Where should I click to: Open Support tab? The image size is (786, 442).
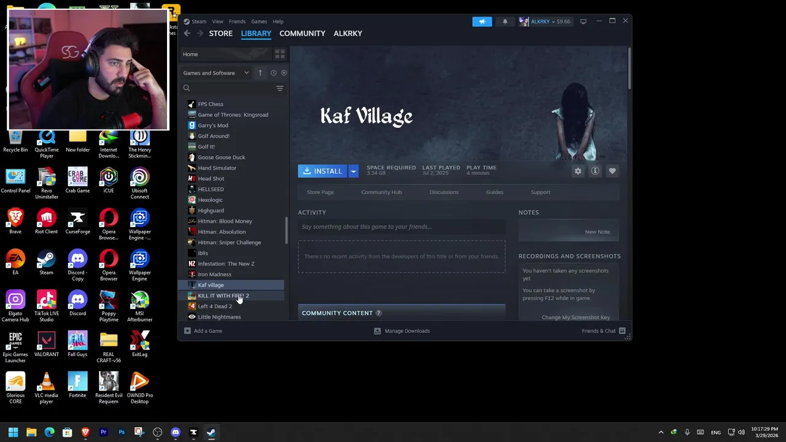point(540,192)
